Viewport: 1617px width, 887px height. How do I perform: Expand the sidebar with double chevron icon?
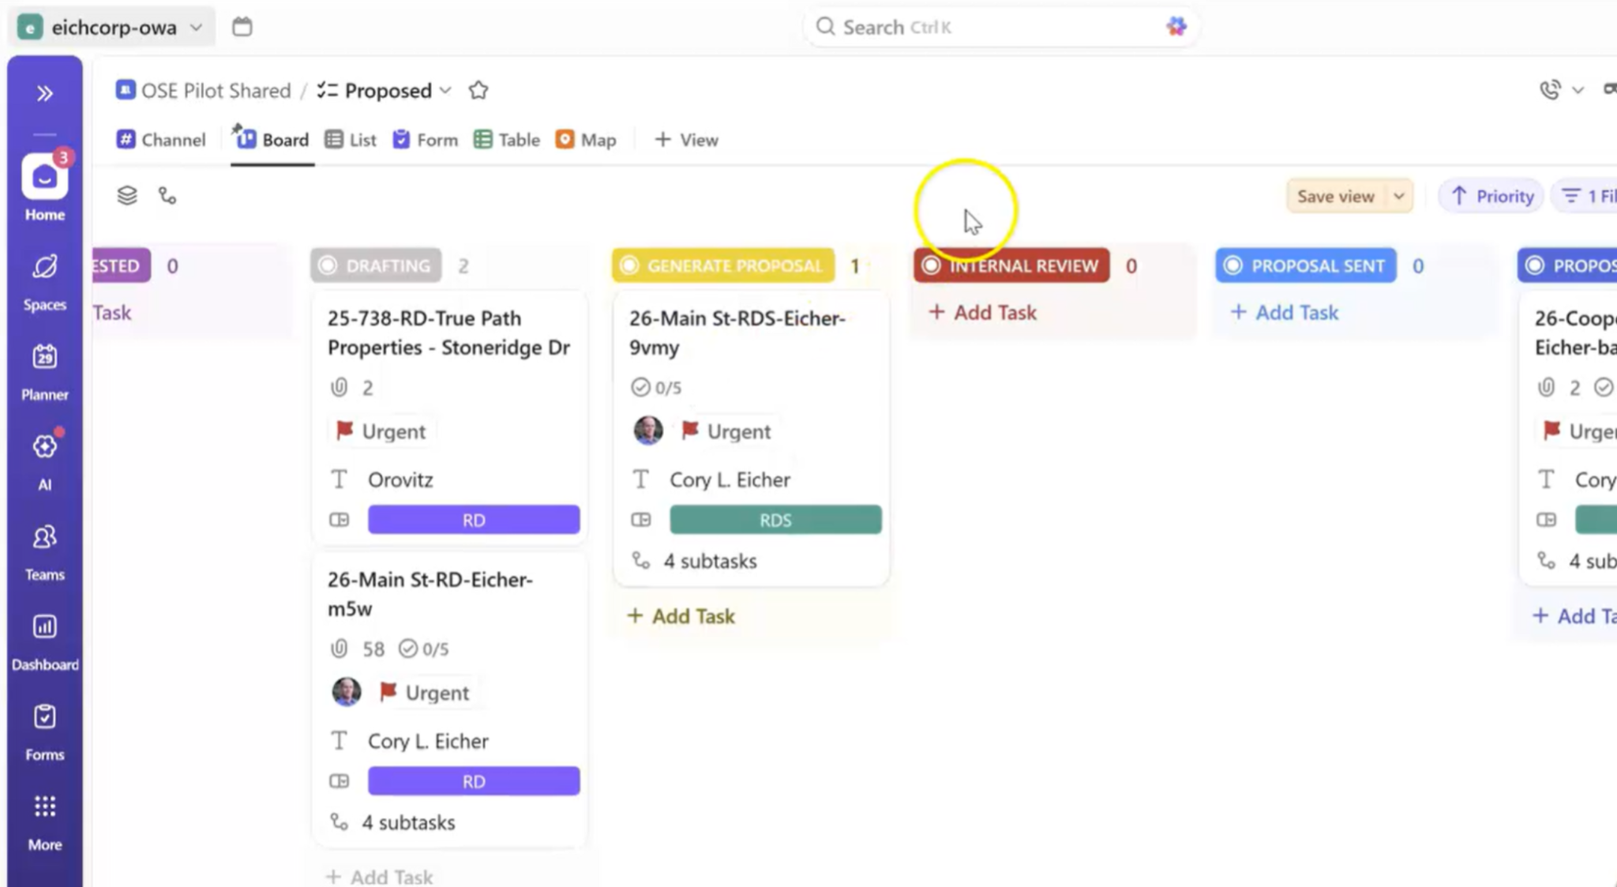(x=45, y=94)
